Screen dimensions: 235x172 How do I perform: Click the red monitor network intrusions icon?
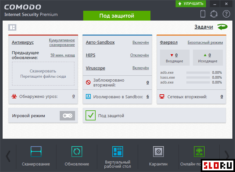162,97
